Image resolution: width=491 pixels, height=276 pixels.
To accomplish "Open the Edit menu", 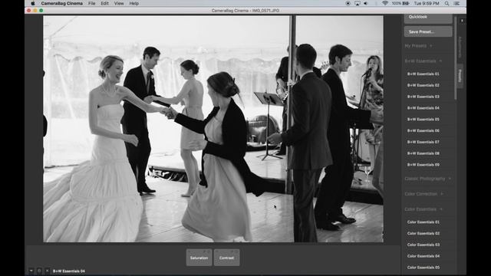I will 104,3.
